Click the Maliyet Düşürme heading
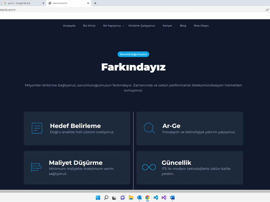Screen dimensions: 270x202 point(76,162)
